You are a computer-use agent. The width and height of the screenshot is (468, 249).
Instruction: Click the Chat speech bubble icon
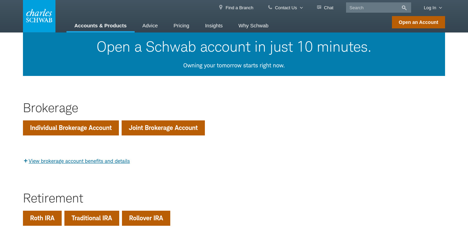[319, 7]
